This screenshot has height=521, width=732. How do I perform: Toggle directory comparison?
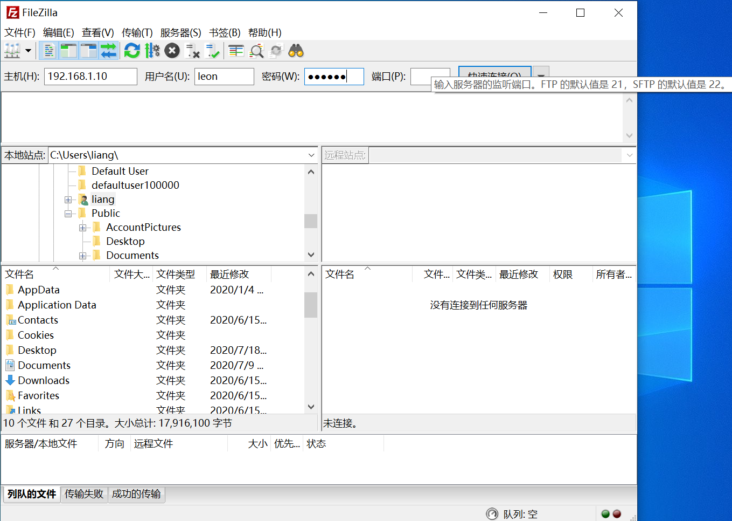[x=257, y=51]
